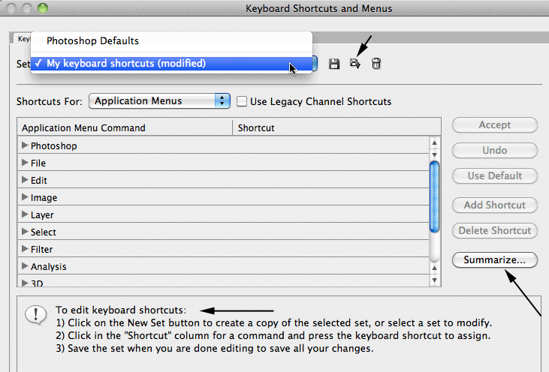Expand the Analysis menu command group

tap(25, 266)
